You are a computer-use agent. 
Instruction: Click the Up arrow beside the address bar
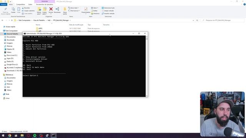point(12,20)
